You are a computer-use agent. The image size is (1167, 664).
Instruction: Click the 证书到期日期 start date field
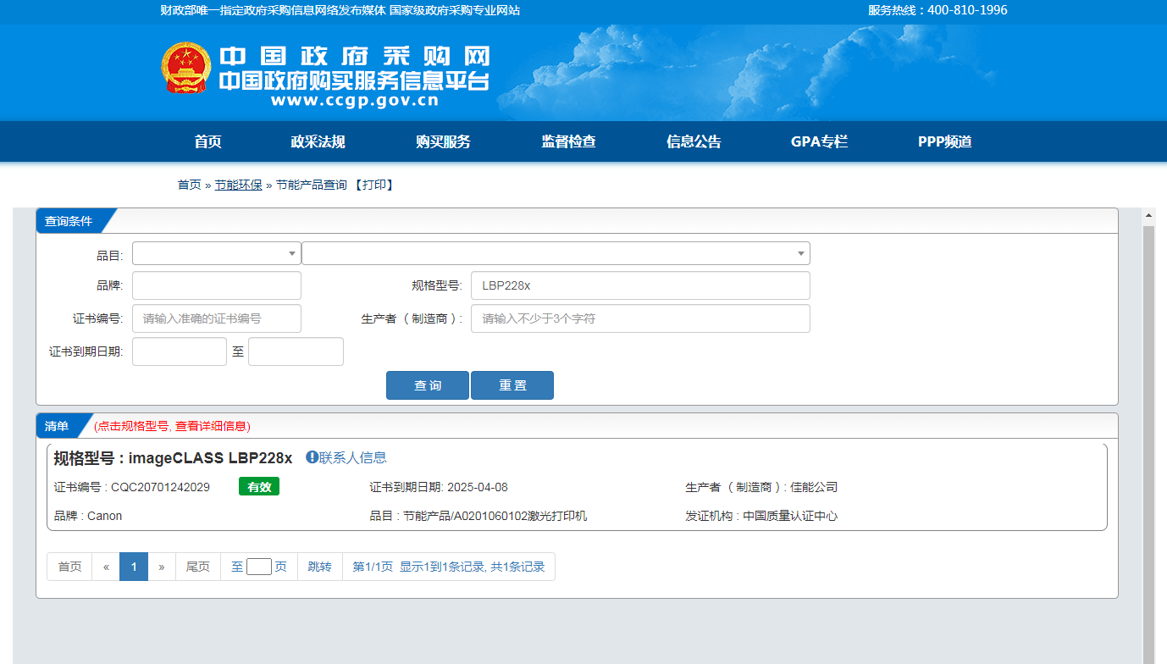pyautogui.click(x=179, y=351)
